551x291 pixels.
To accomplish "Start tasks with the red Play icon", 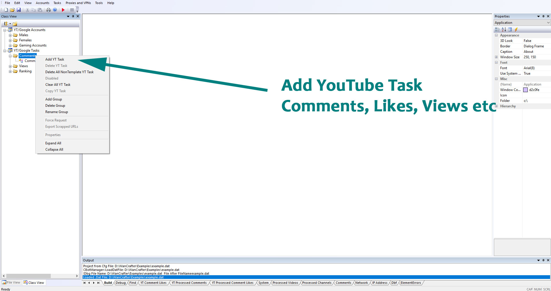I will tap(63, 10).
